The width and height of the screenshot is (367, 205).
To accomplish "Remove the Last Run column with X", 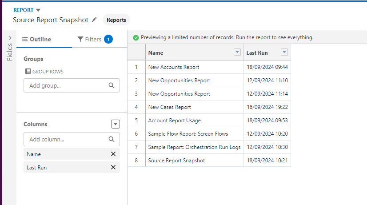I will [113, 167].
